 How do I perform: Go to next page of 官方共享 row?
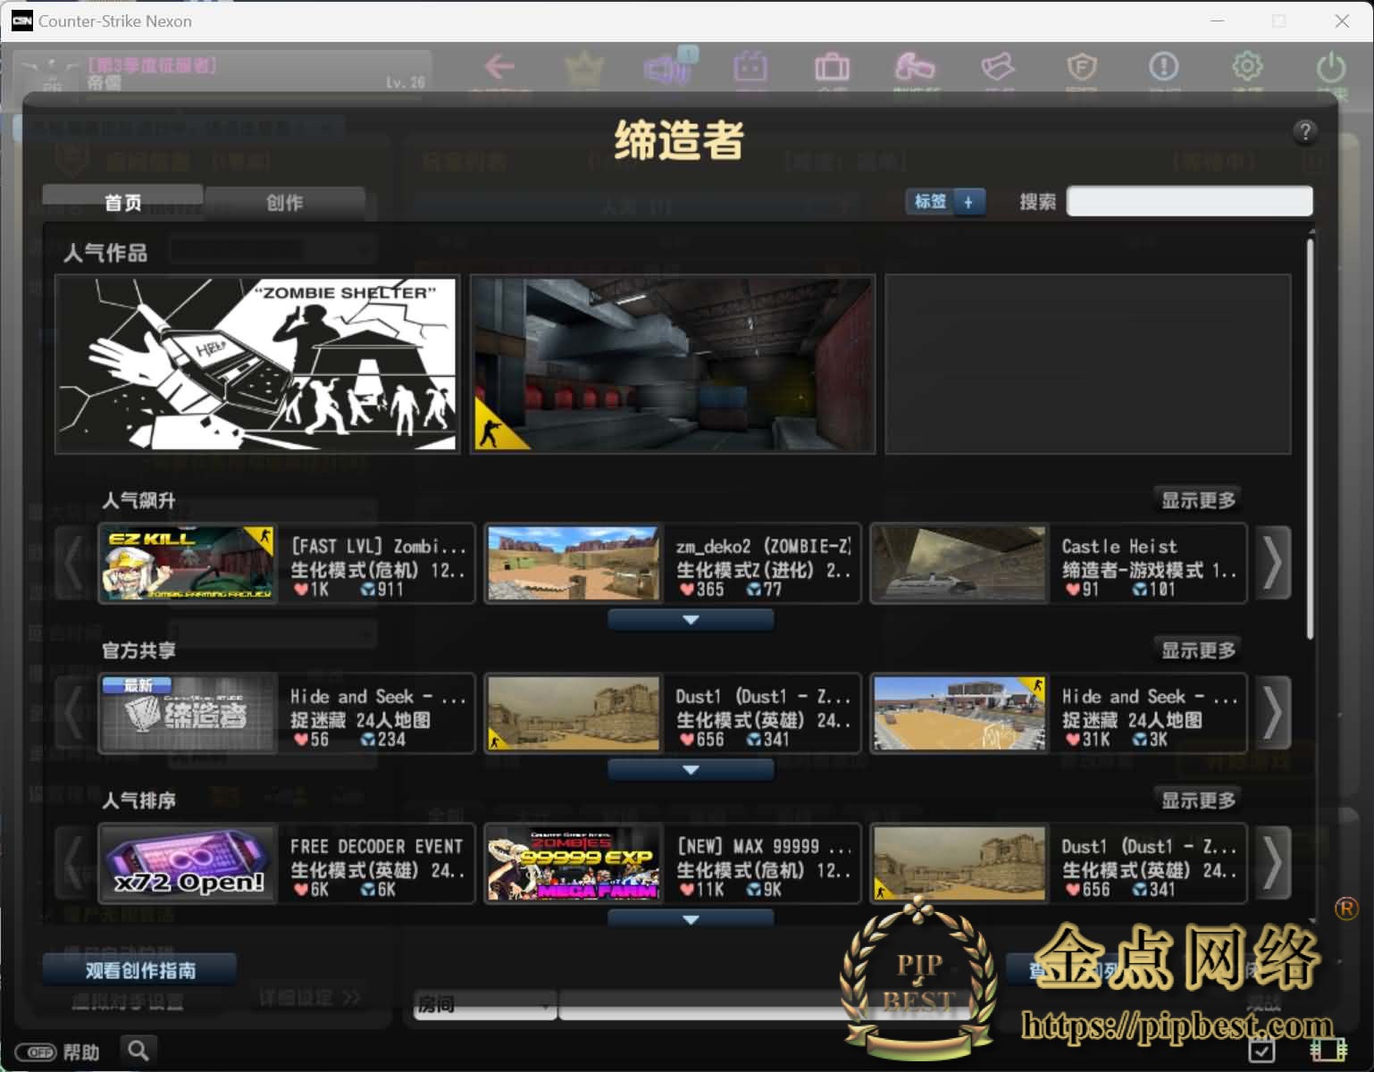1272,714
